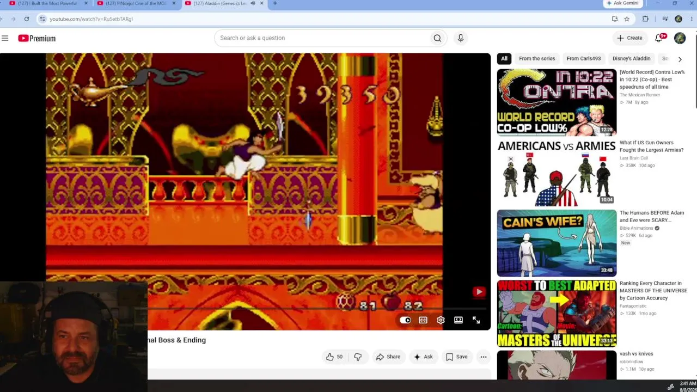Bookmark this page with the star icon
Viewport: 697px width, 392px height.
point(627,19)
